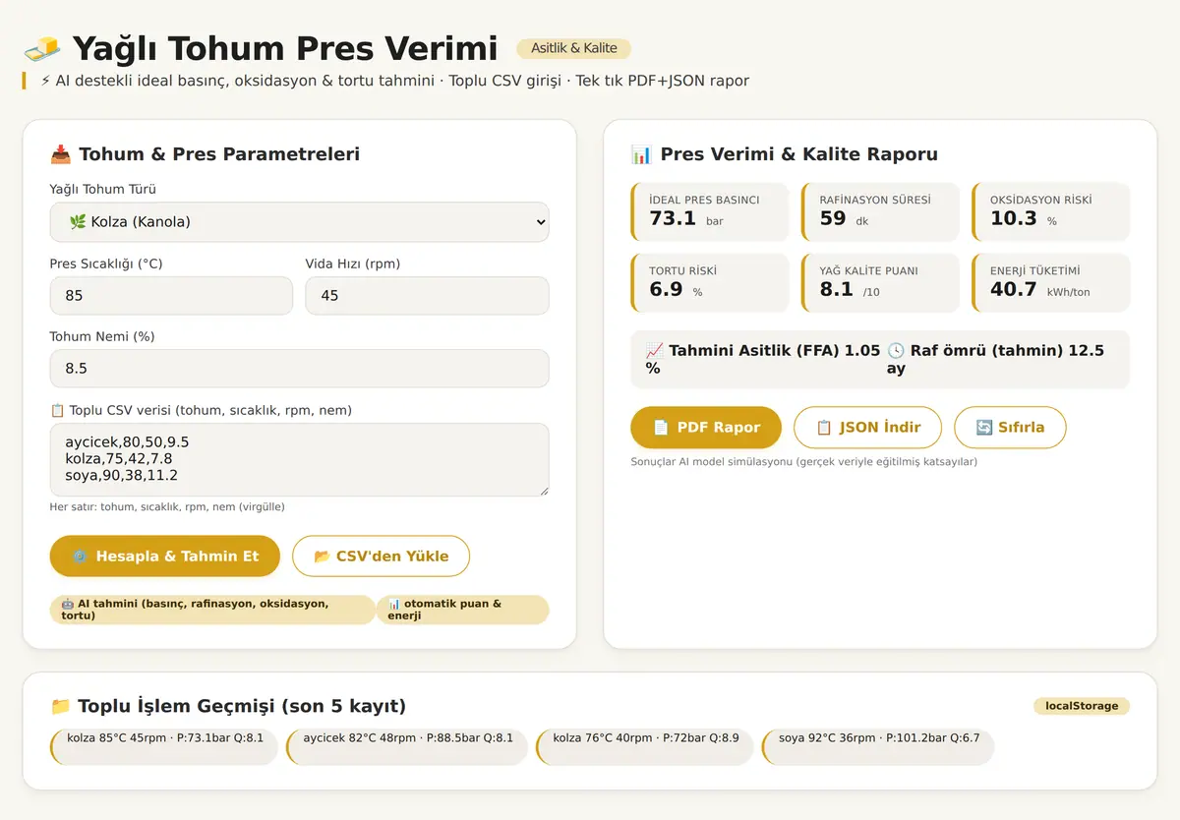Click the Raf ömrü (tahmin) 12.5 text

pyautogui.click(x=995, y=359)
